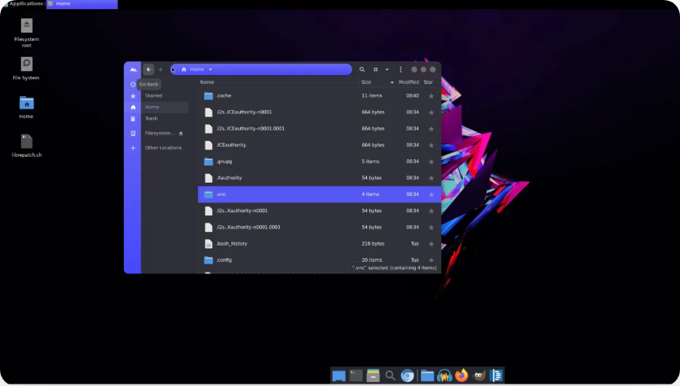Click the Go back arrow button
The width and height of the screenshot is (680, 386).
coord(148,69)
